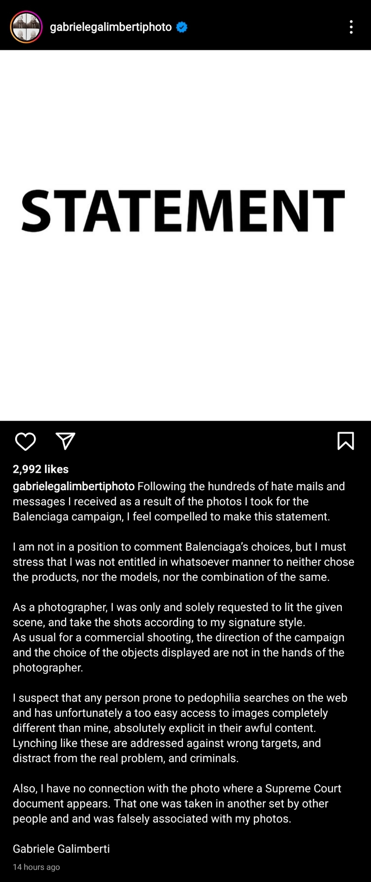The height and width of the screenshot is (882, 371).
Task: Click the blue verified badge
Action: pyautogui.click(x=182, y=27)
